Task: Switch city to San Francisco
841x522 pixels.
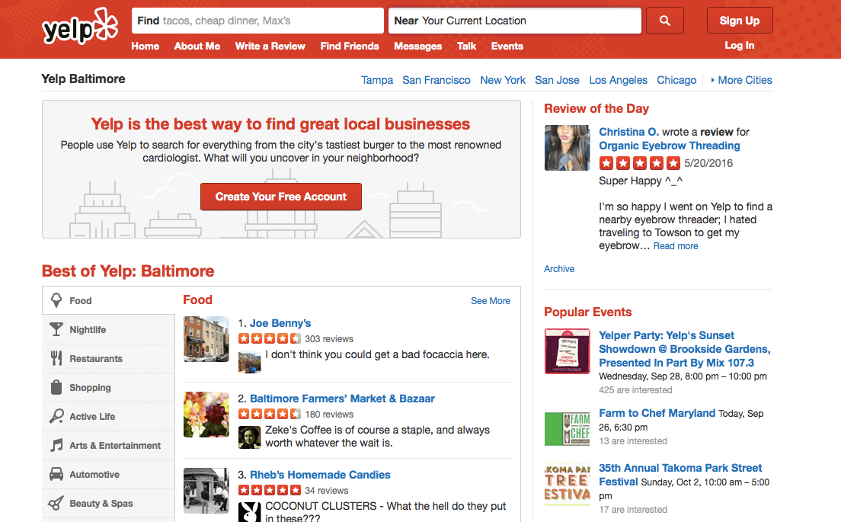Action: 436,80
